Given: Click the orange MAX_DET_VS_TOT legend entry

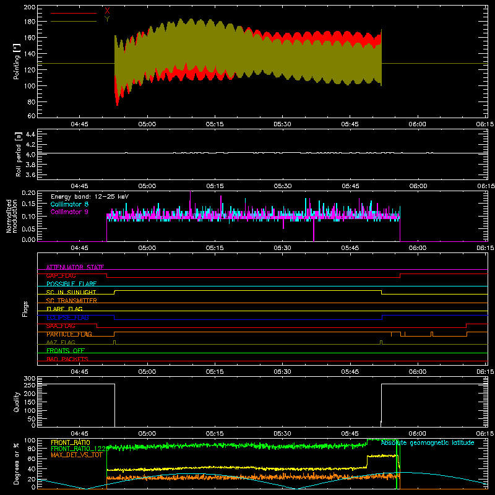Looking at the screenshot, I should coord(77,455).
